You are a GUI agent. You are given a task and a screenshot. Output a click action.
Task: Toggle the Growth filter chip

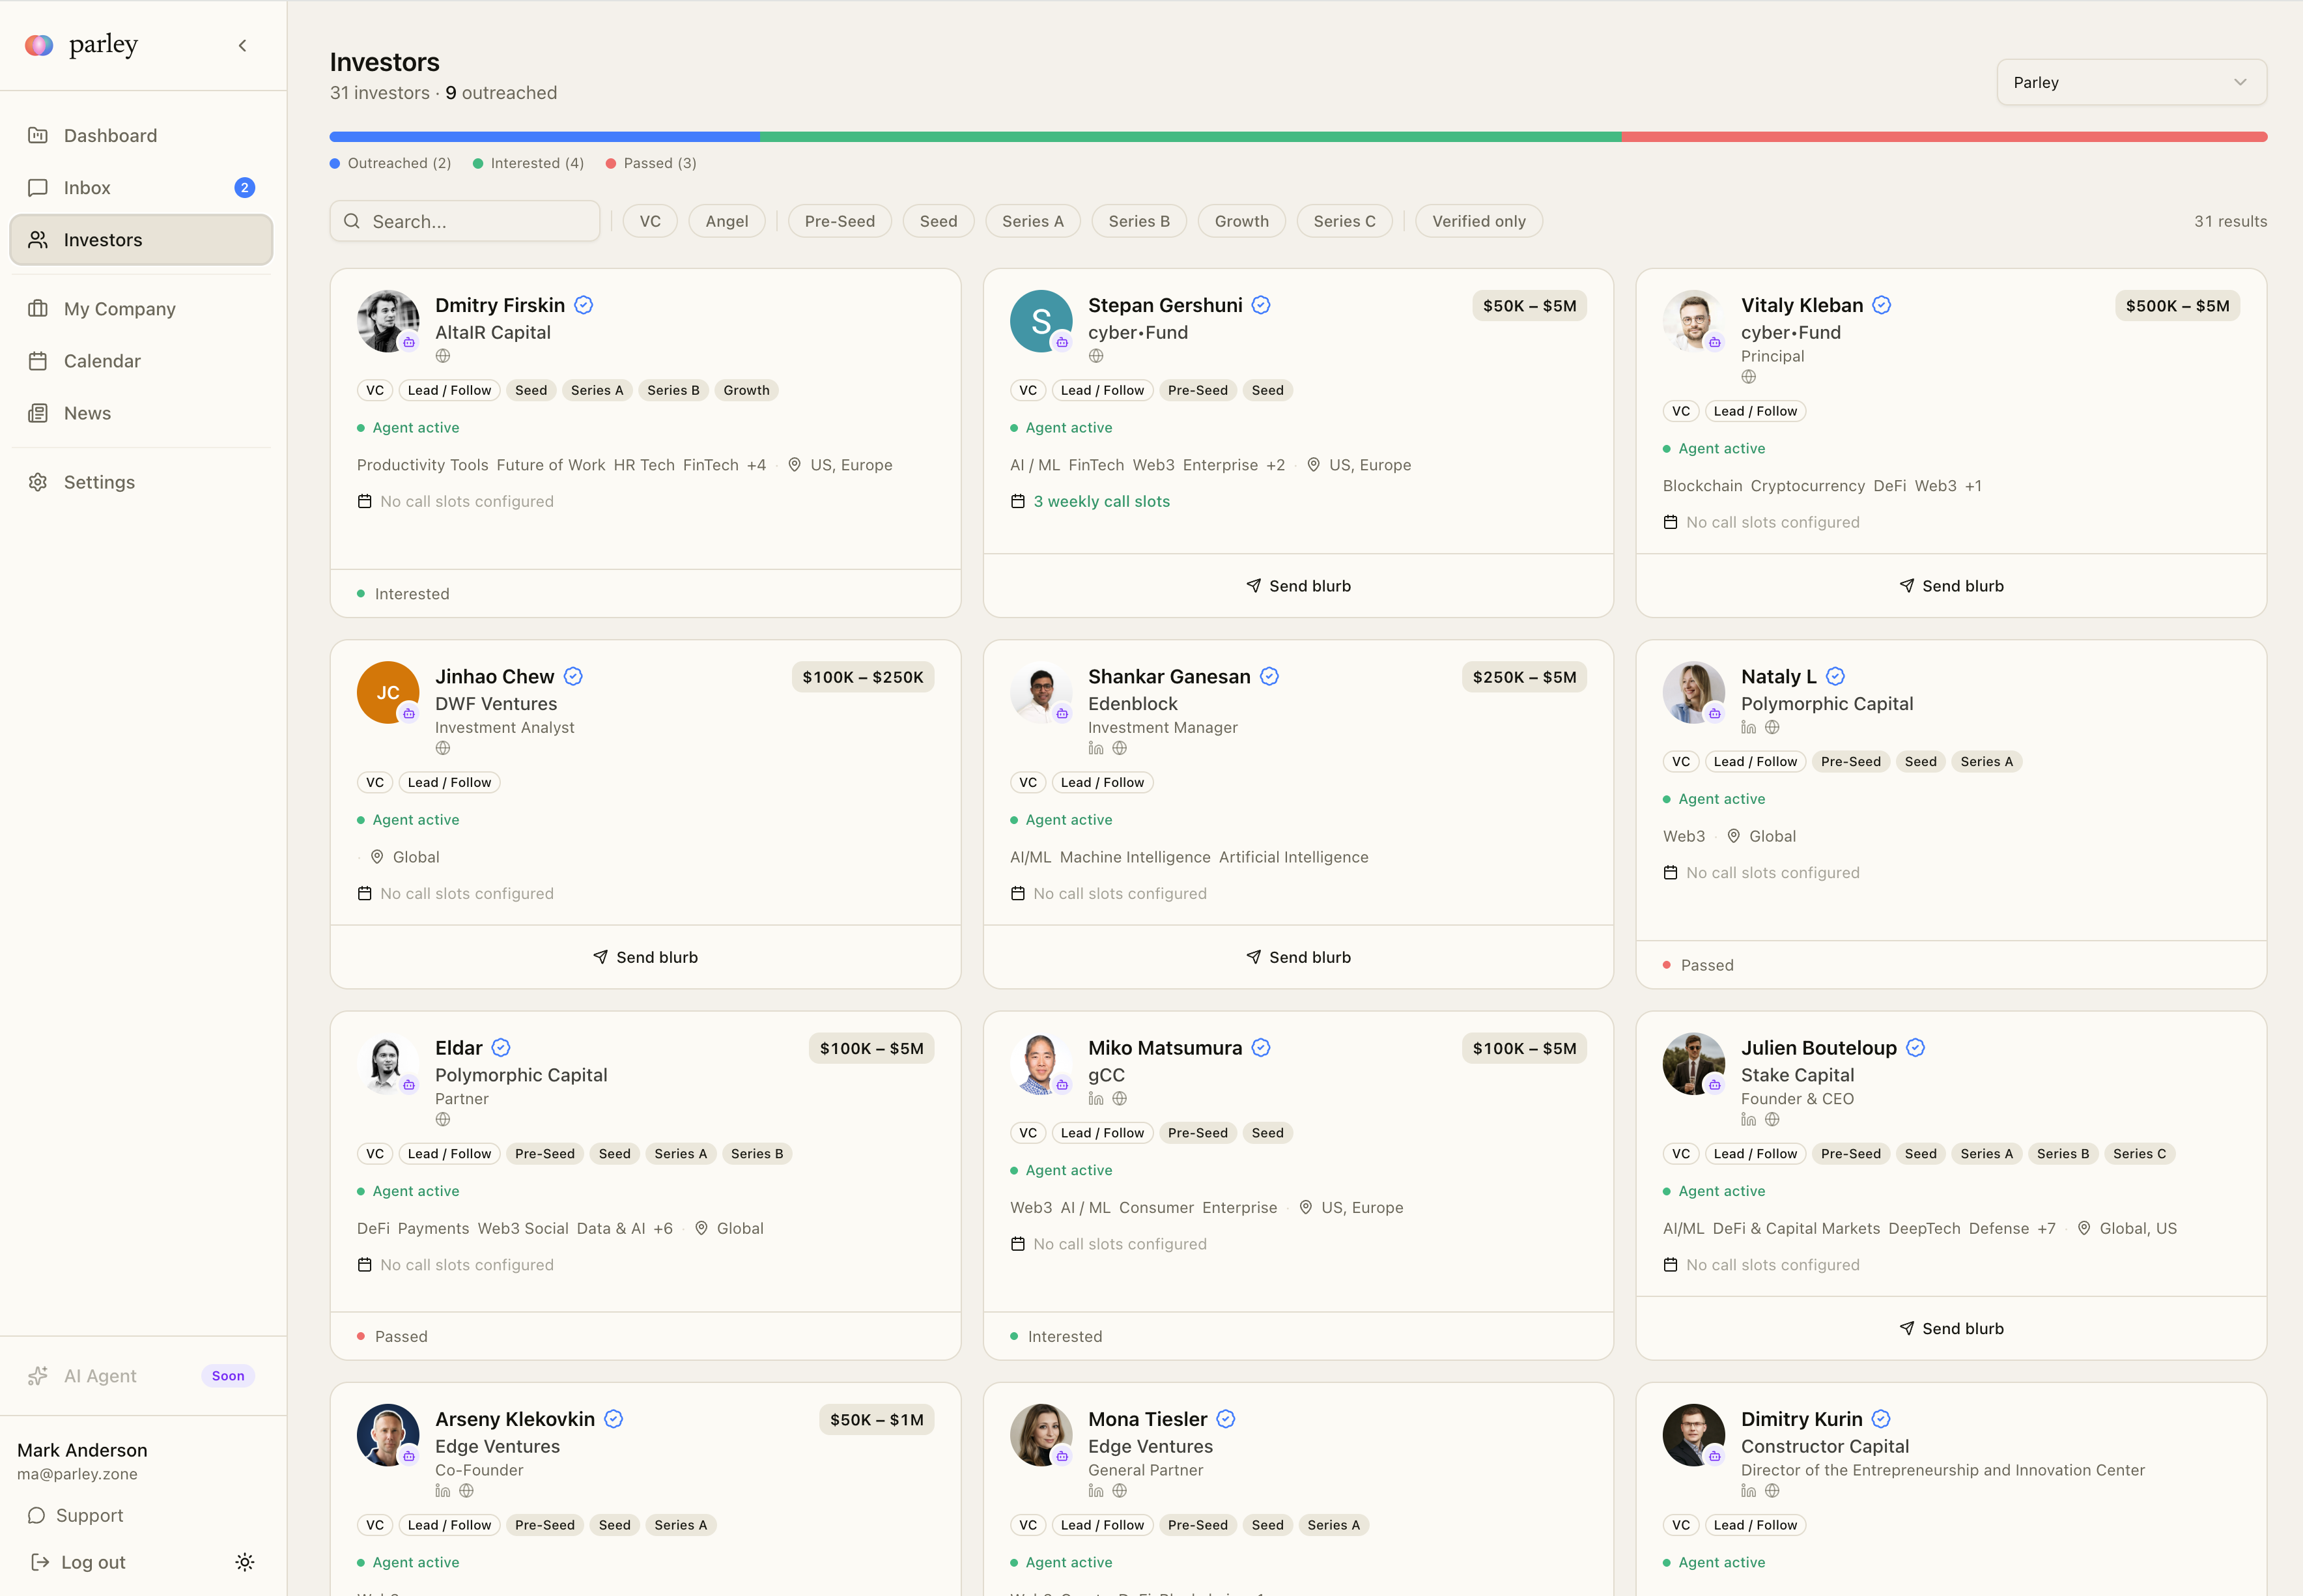point(1241,221)
